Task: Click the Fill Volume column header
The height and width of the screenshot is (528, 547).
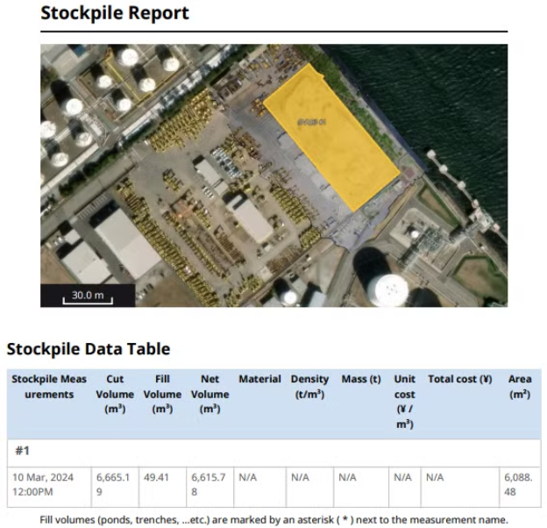Action: 162,394
